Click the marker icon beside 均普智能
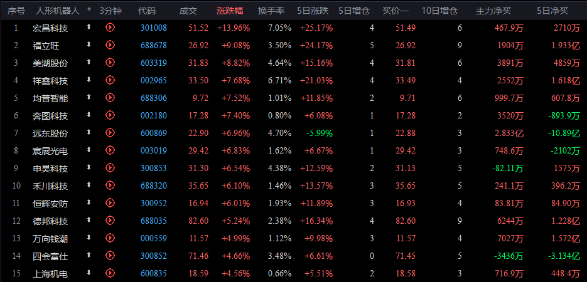This screenshot has height=282, width=587. click(x=89, y=97)
